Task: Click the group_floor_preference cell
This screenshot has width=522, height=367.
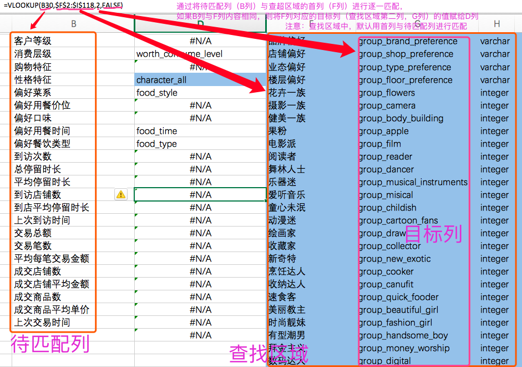Action: click(x=414, y=79)
